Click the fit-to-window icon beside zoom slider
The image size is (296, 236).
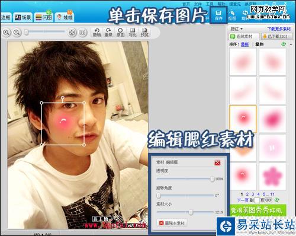coord(72,32)
